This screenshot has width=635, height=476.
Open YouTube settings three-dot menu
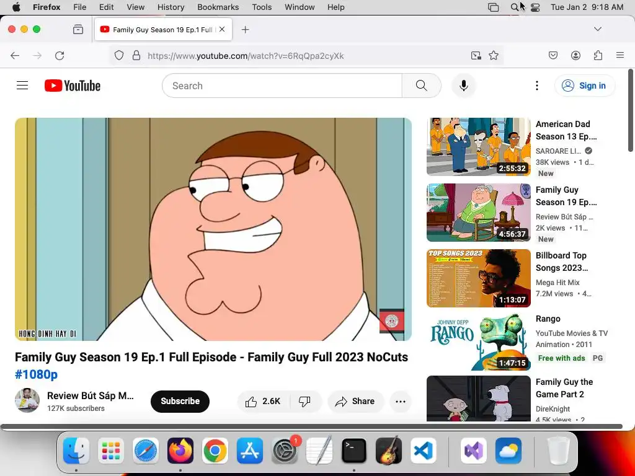point(536,86)
